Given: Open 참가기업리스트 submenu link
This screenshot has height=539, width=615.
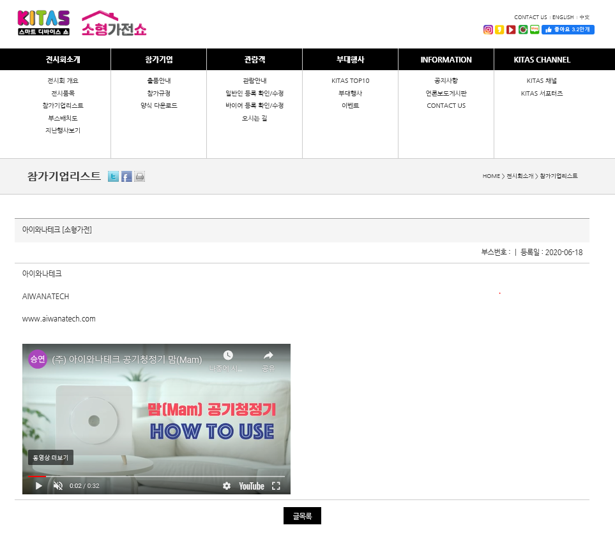Looking at the screenshot, I should coord(63,106).
